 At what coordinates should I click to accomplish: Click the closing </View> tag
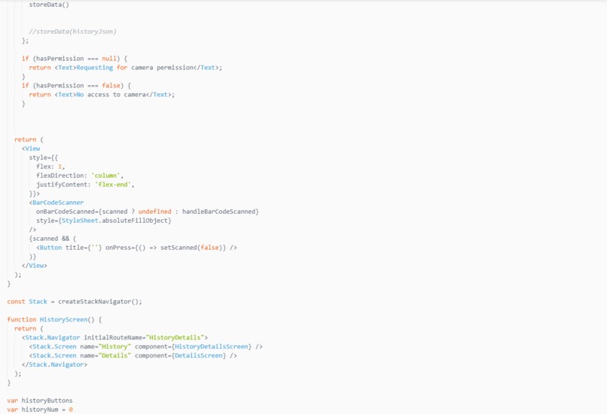click(35, 266)
